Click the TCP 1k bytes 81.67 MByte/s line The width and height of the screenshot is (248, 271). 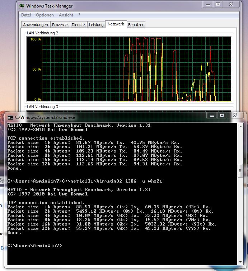(93, 142)
